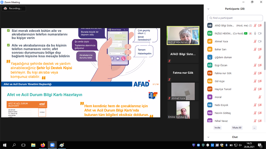Click the NG avatar of Nesrin Göktaş
The width and height of the screenshot is (266, 149).
[210, 113]
